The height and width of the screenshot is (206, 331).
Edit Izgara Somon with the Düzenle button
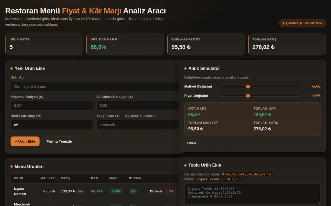156,191
